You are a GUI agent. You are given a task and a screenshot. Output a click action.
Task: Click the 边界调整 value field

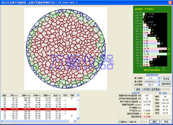coord(151,85)
